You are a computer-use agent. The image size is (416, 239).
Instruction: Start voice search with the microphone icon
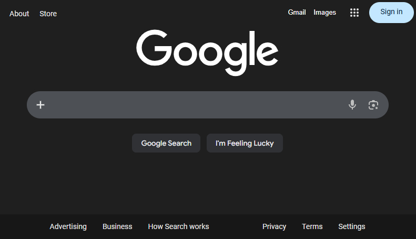[352, 105]
